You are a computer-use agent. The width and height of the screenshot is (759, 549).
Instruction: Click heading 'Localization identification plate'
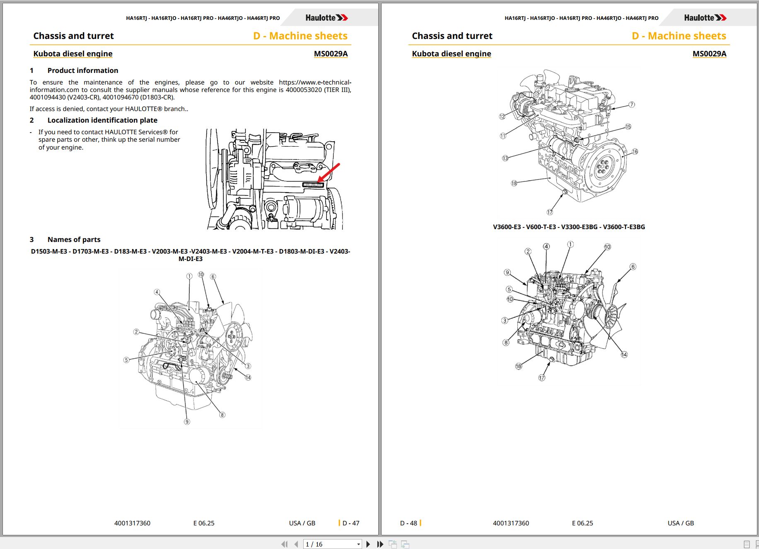pyautogui.click(x=102, y=120)
